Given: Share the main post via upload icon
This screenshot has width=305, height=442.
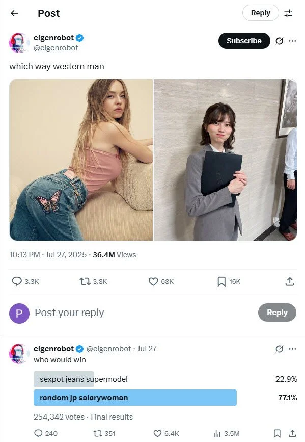Looking at the screenshot, I should tap(290, 281).
